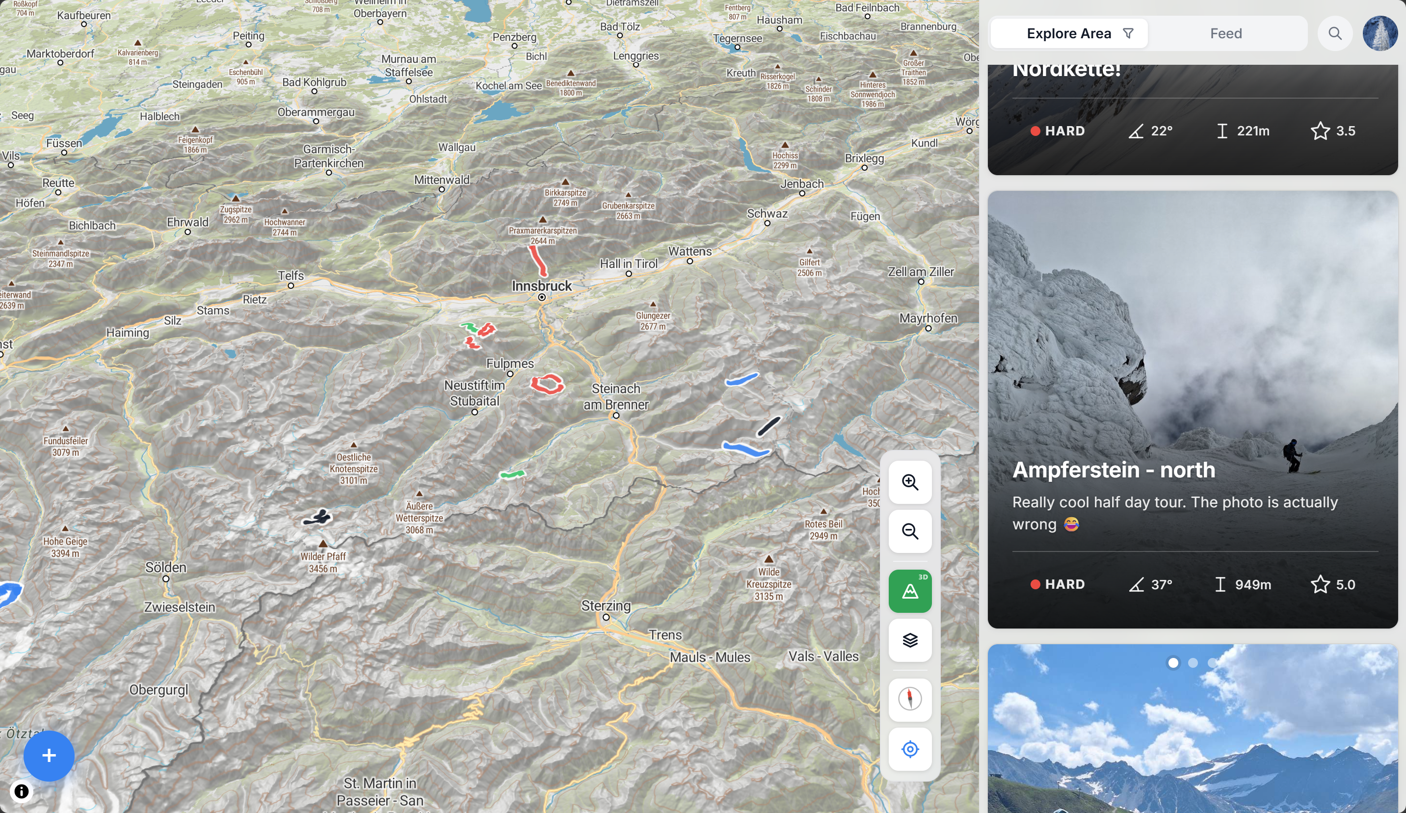Select the second photo carousel dot
Screen dimensions: 1406x813
click(x=1193, y=662)
